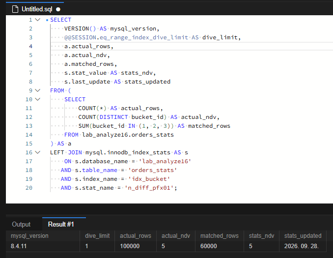333x258 pixels.
Task: Click s.stat_value in line 7
Action: [85, 73]
